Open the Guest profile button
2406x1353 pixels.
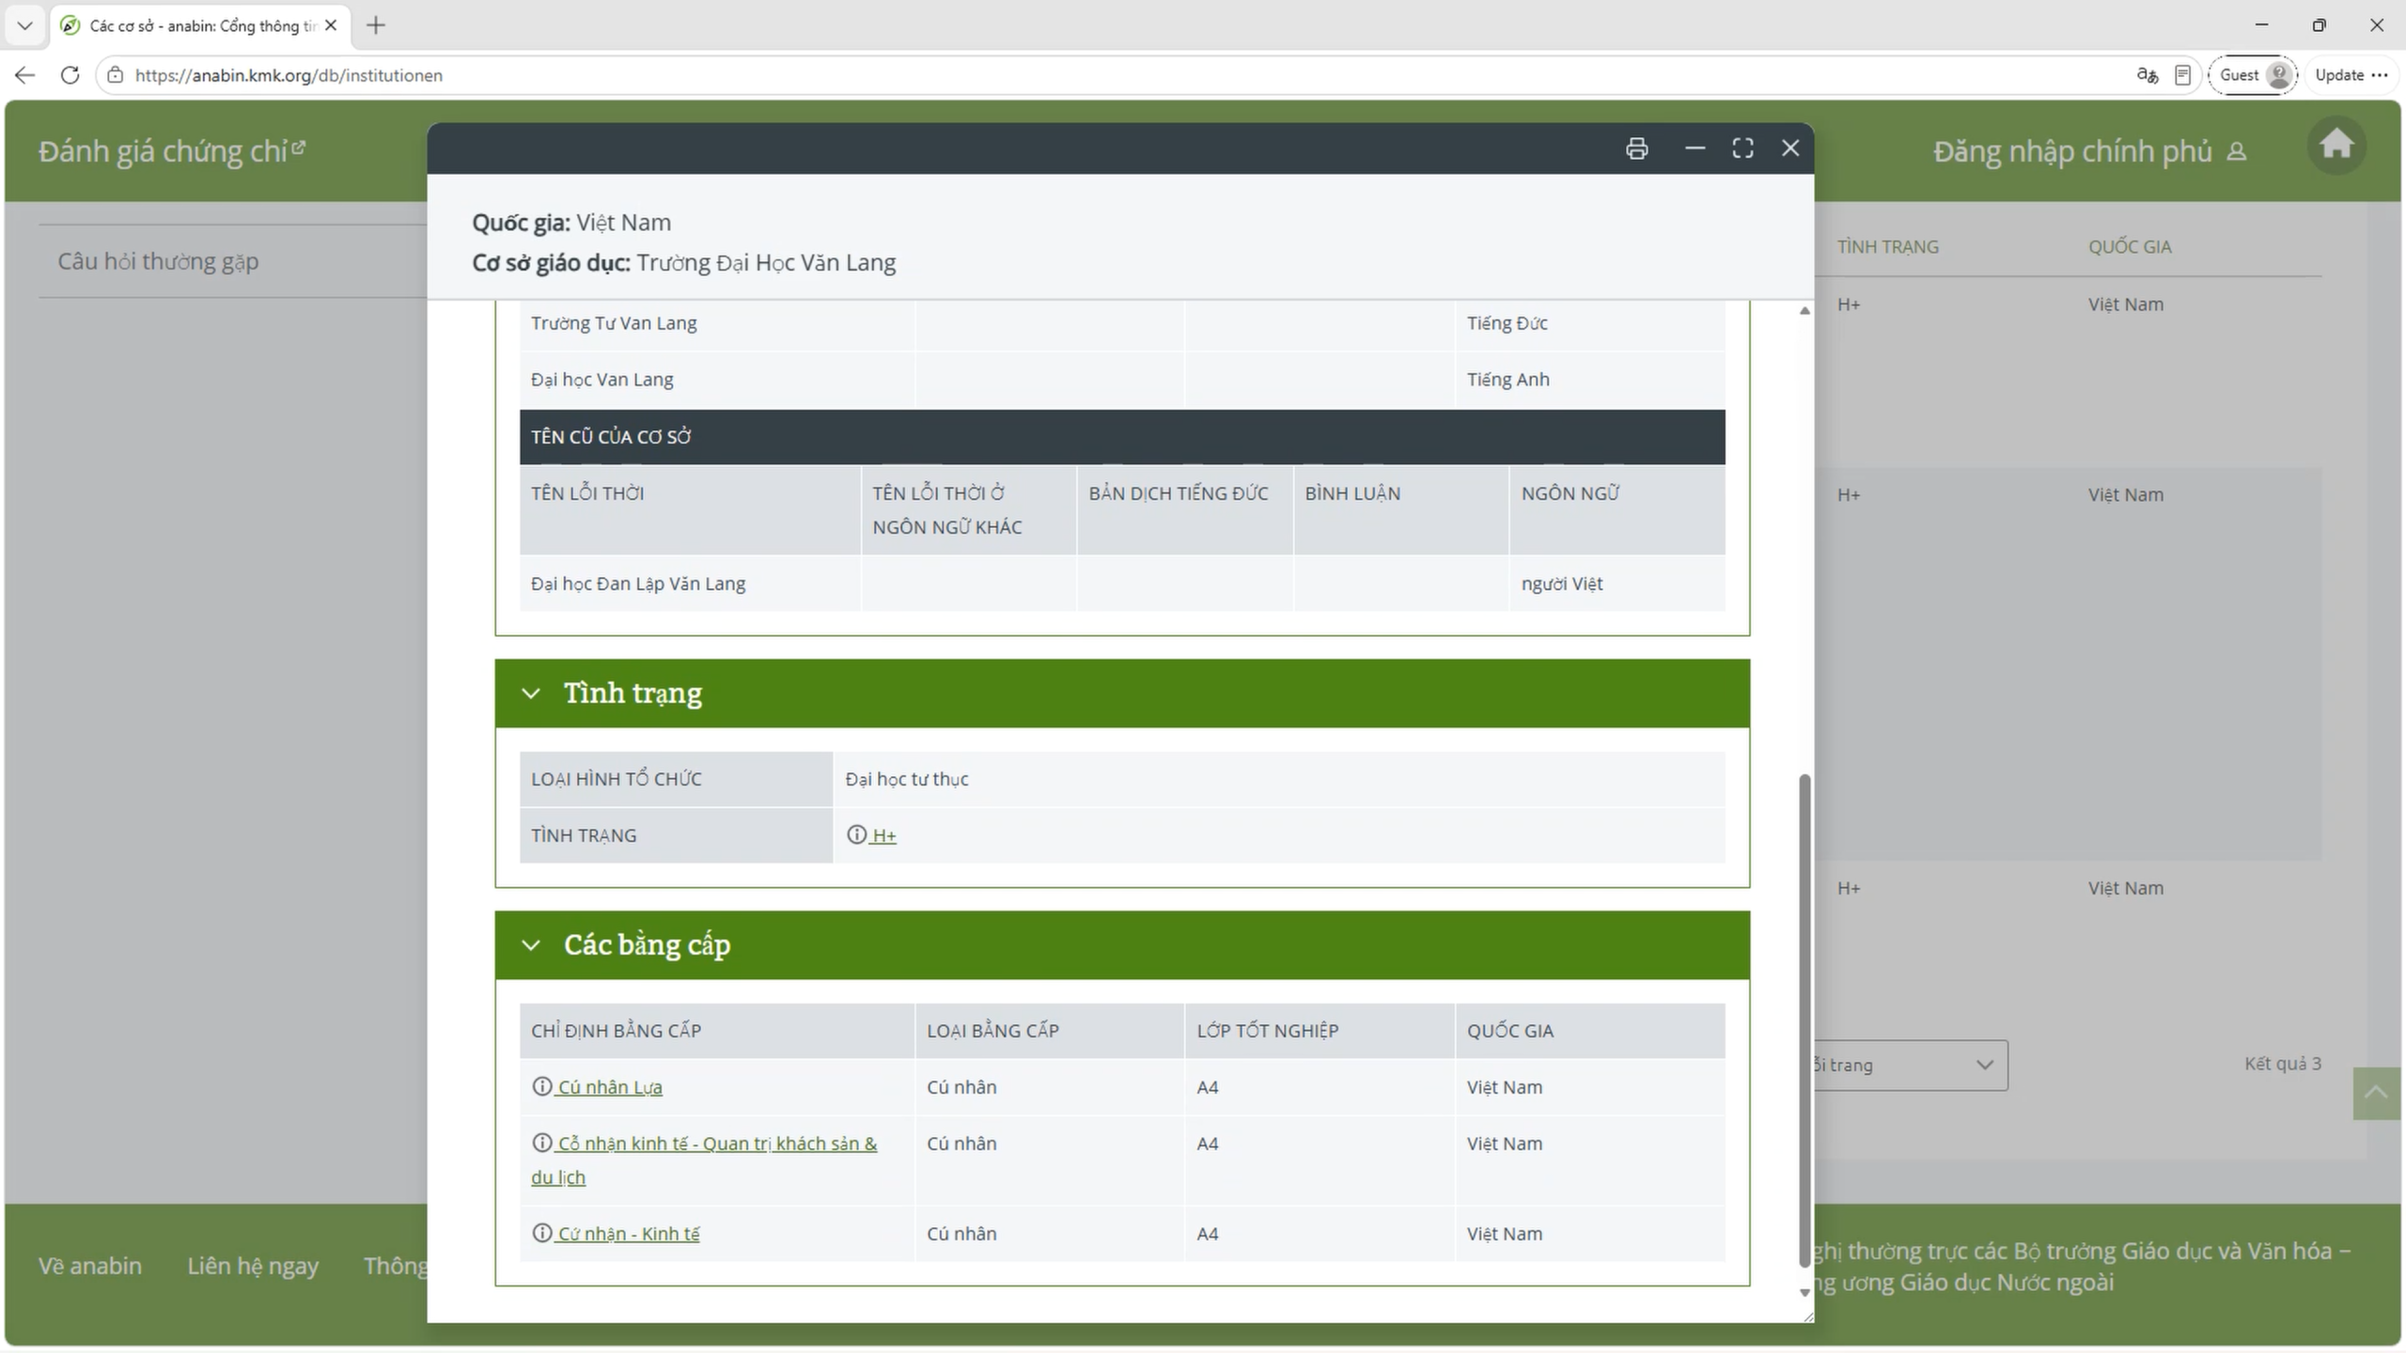pyautogui.click(x=2253, y=75)
